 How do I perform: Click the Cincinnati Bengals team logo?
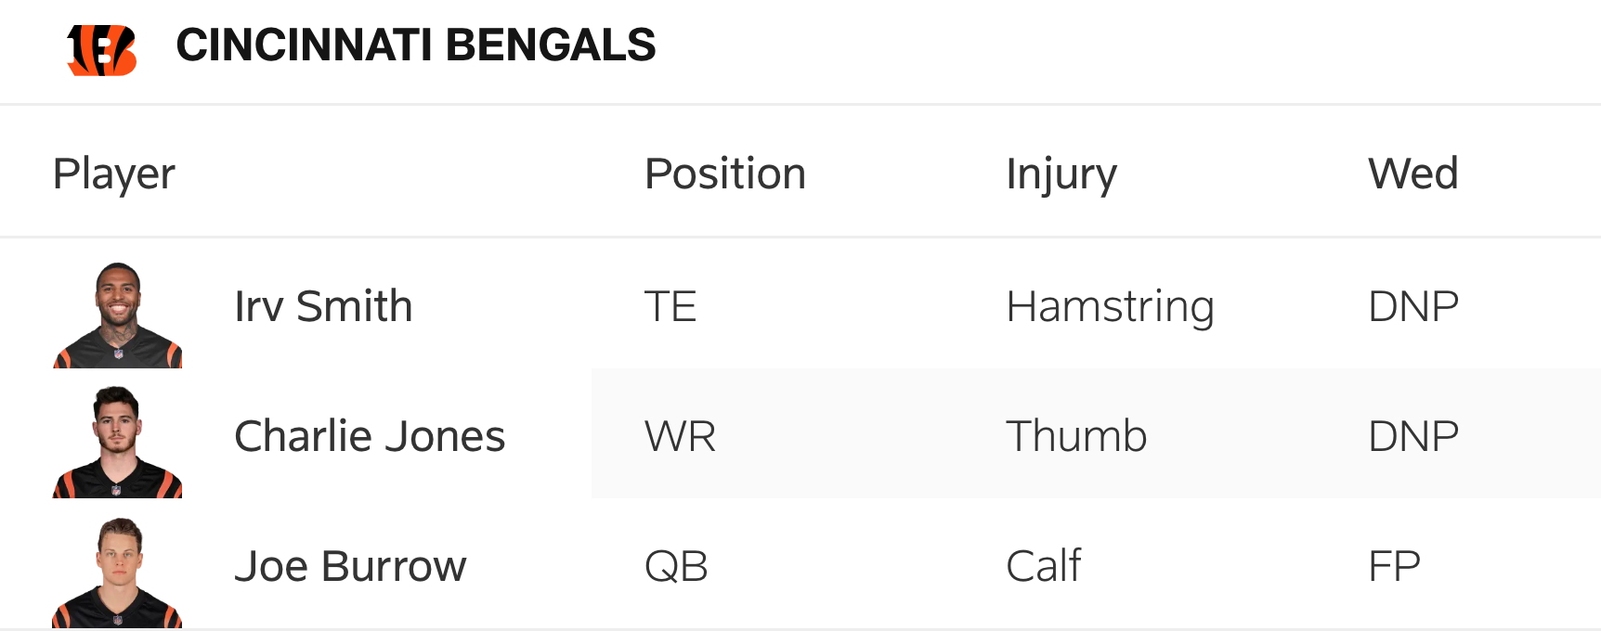[x=102, y=48]
